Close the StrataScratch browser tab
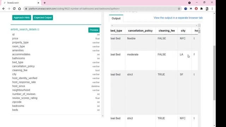Screen dimensions: 226x127 [38, 3]
